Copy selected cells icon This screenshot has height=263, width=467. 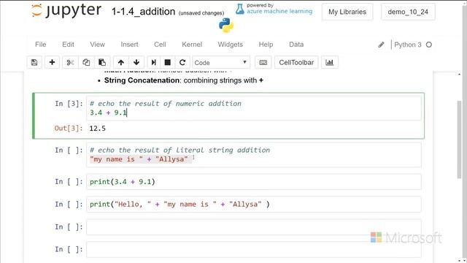click(x=86, y=62)
